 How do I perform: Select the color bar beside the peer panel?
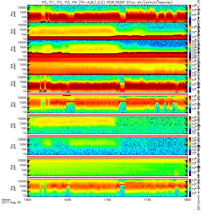point(190,83)
